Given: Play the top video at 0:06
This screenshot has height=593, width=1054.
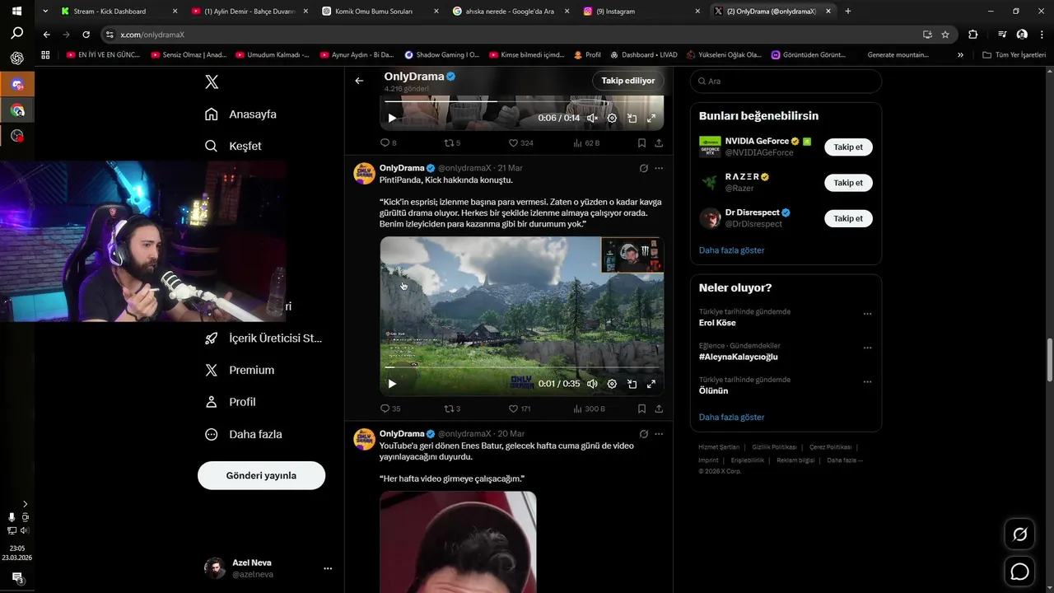Looking at the screenshot, I should click(392, 118).
